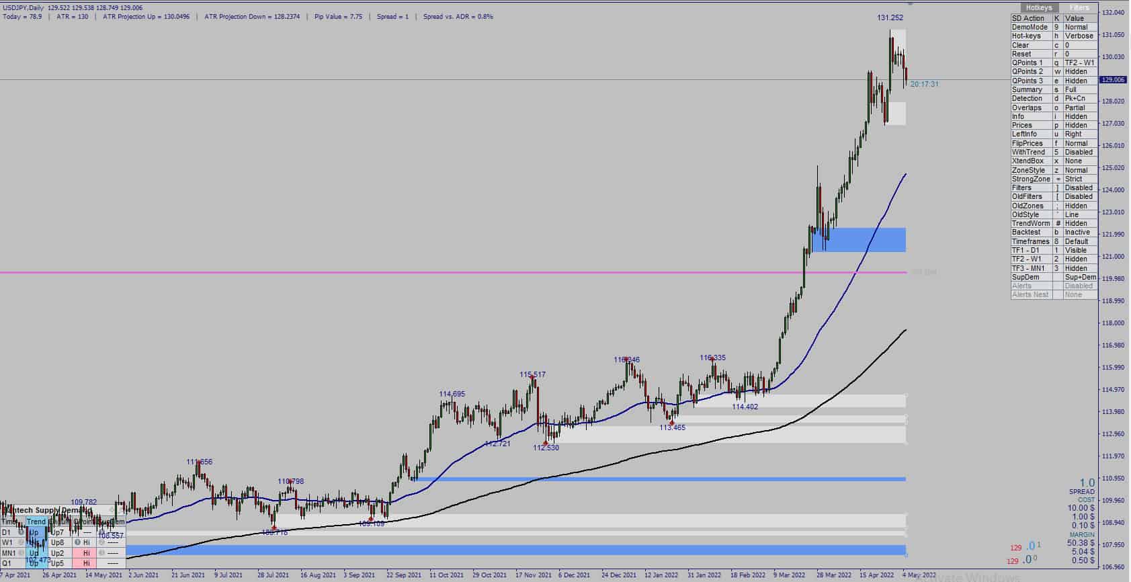The height and width of the screenshot is (582, 1131).
Task: Click the 116.335 swing high marker
Action: (712, 360)
